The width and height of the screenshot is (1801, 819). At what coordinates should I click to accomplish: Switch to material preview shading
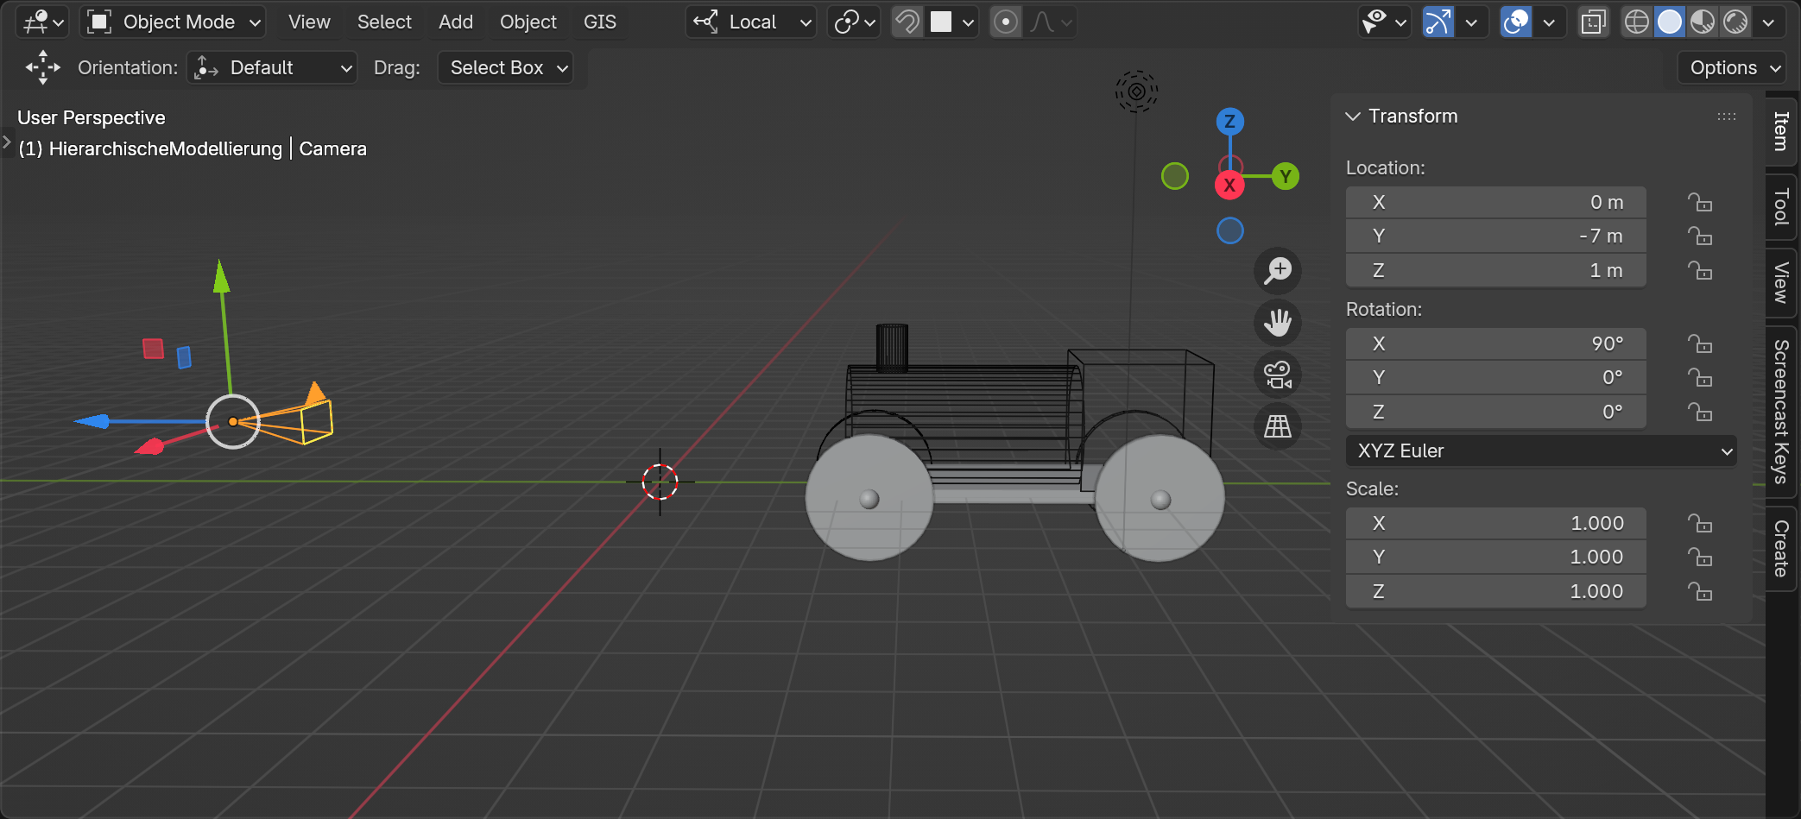(x=1703, y=22)
